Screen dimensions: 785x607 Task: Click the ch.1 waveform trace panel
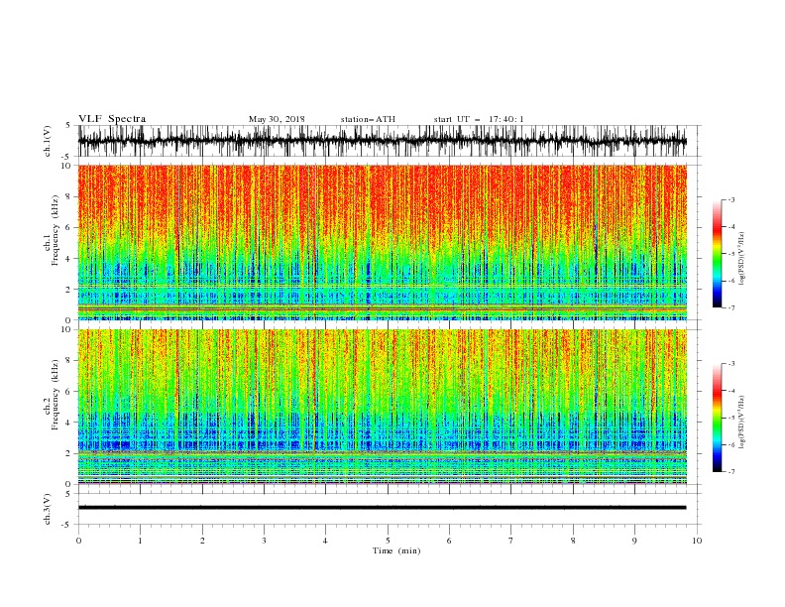383,141
